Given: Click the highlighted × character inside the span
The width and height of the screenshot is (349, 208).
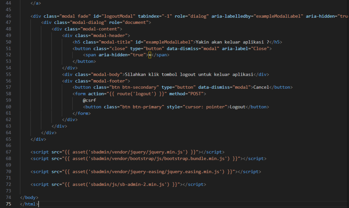Looking at the screenshot, I should (x=150, y=55).
